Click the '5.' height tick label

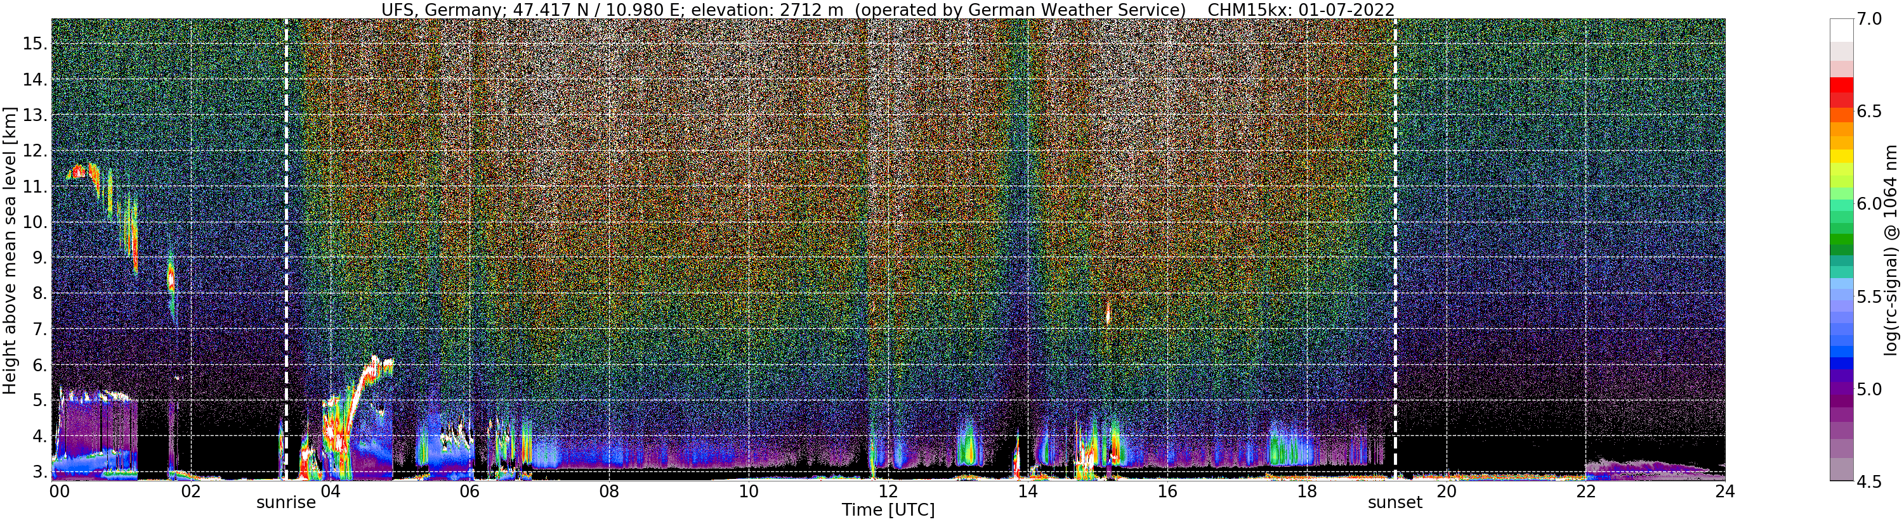[39, 400]
